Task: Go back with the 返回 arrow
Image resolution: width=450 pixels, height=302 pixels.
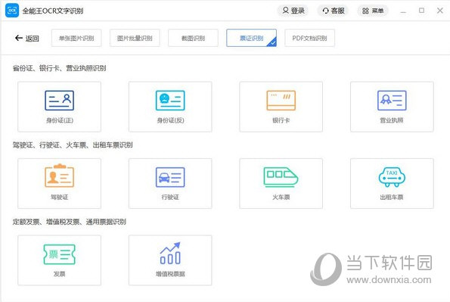Action: [x=27, y=38]
